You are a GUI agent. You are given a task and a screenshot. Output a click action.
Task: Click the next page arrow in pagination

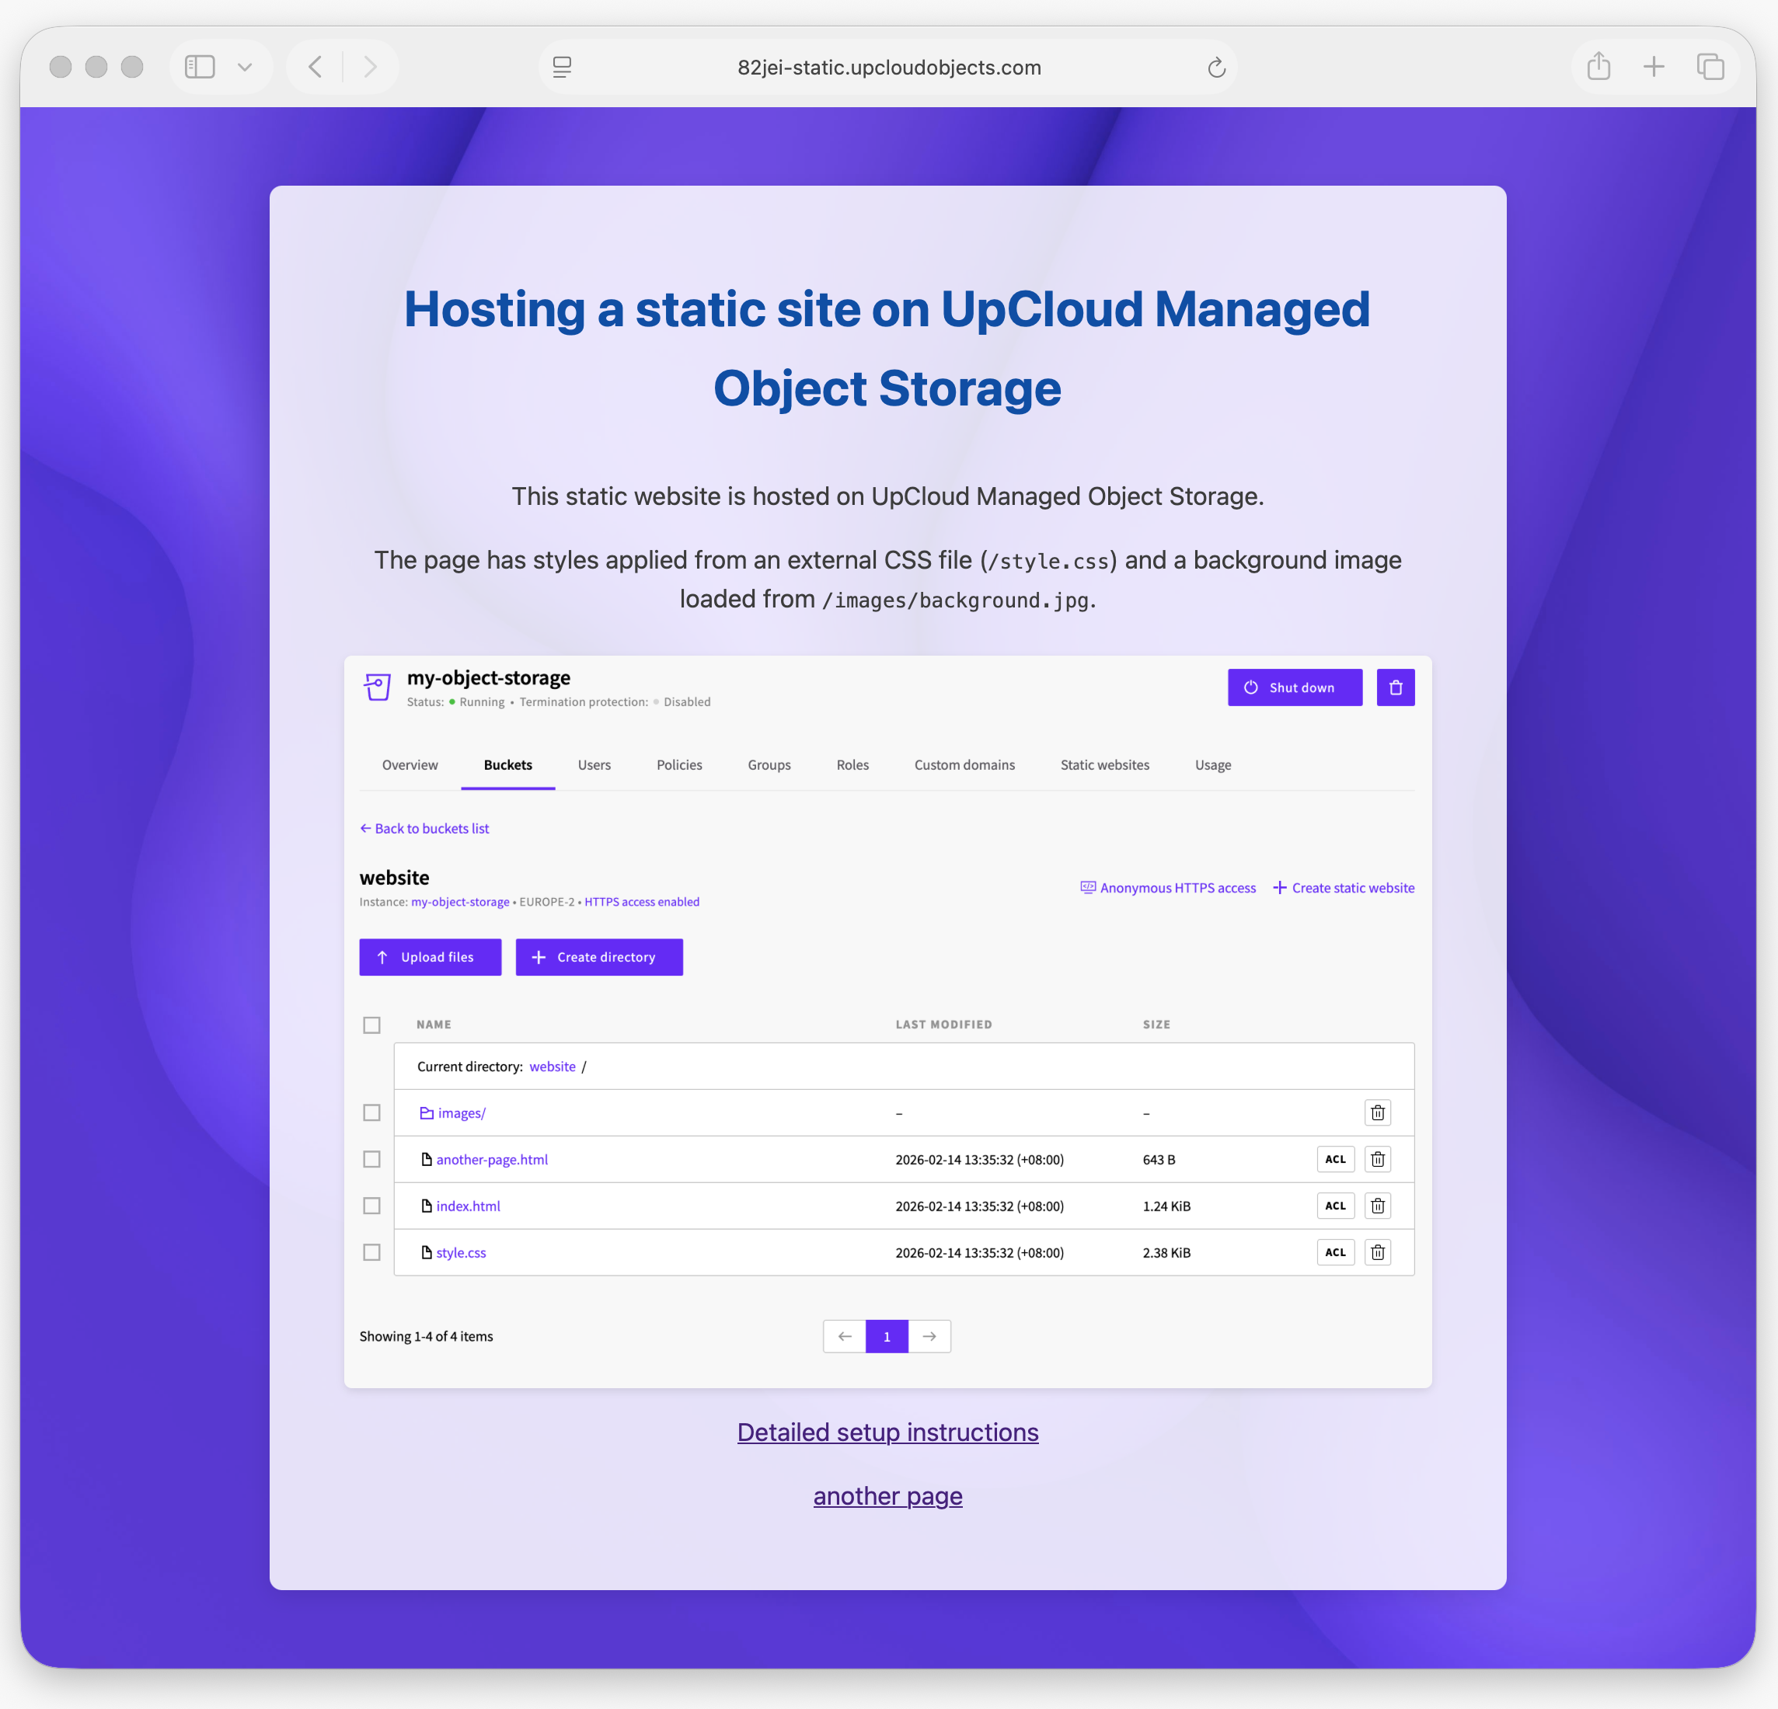929,1336
